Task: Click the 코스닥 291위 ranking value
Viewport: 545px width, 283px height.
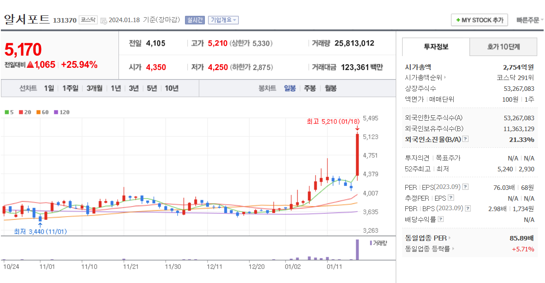Action: click(516, 77)
